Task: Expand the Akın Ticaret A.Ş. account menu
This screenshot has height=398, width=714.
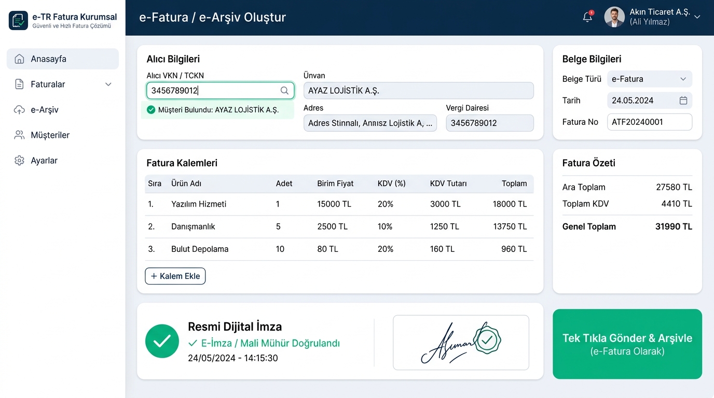Action: point(697,17)
